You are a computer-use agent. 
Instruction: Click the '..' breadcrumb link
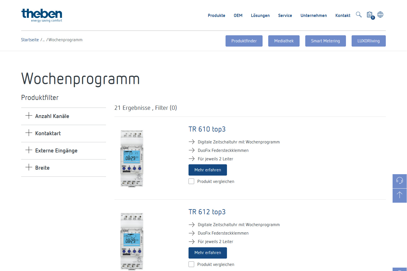point(44,40)
